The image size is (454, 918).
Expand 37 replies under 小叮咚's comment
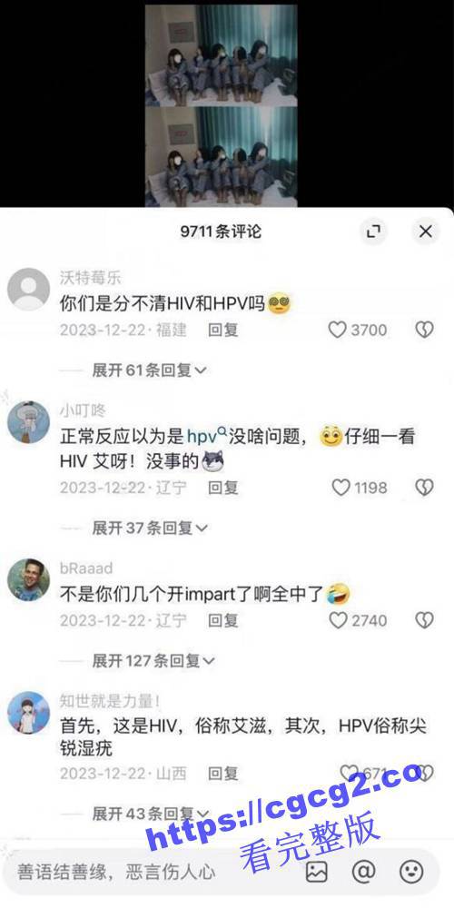pyautogui.click(x=150, y=528)
